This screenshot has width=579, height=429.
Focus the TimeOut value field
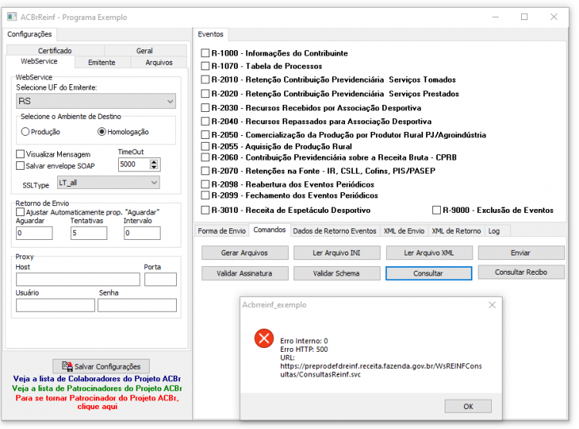pos(134,164)
